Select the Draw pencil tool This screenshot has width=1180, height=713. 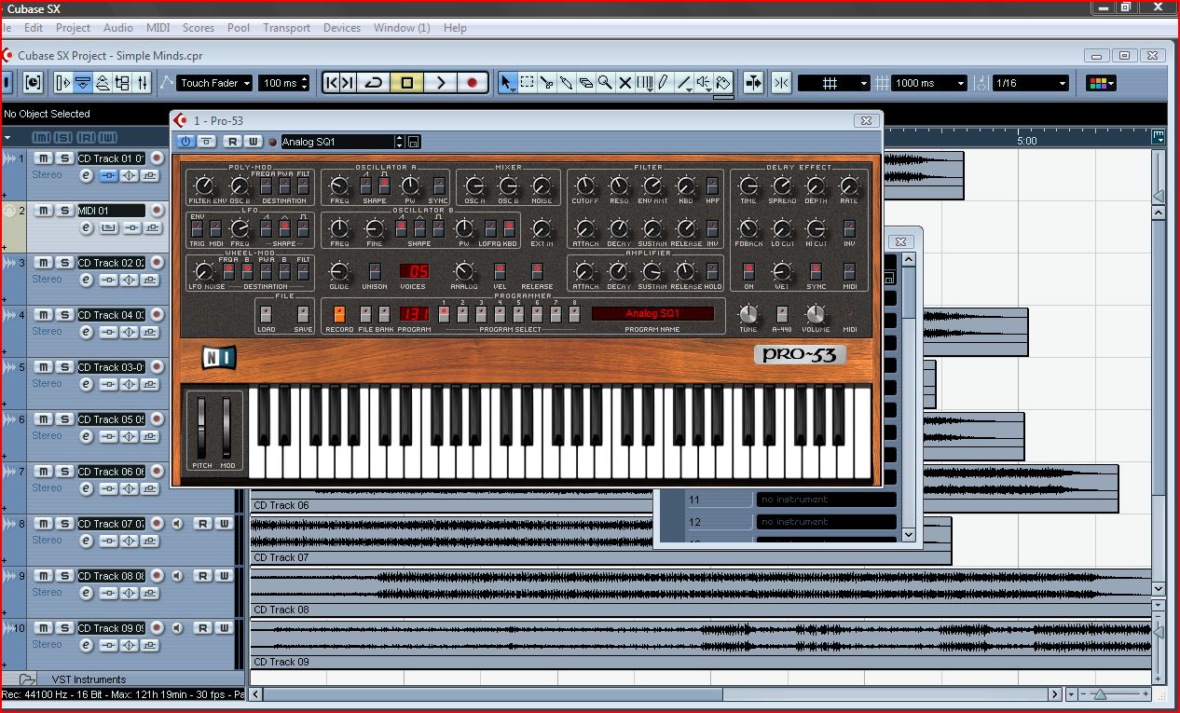664,83
